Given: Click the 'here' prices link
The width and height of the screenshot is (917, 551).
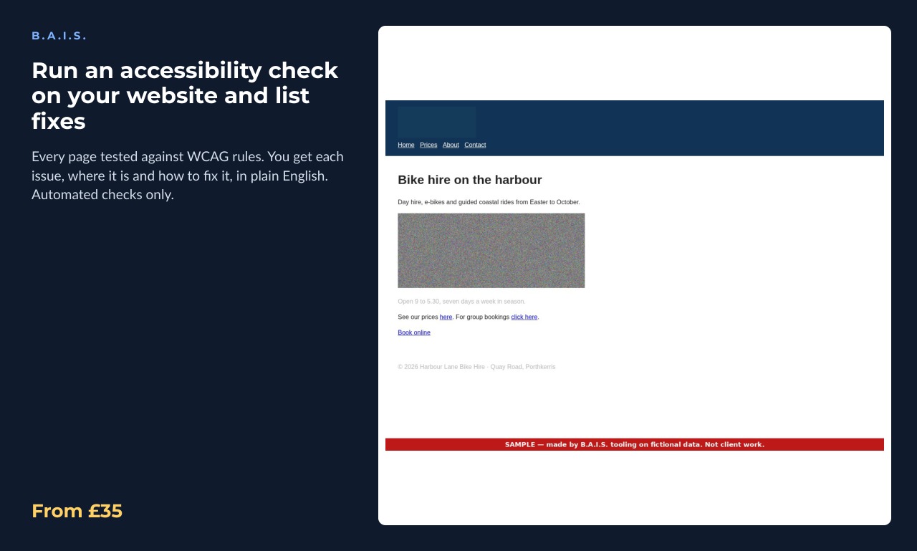Looking at the screenshot, I should click(x=446, y=317).
